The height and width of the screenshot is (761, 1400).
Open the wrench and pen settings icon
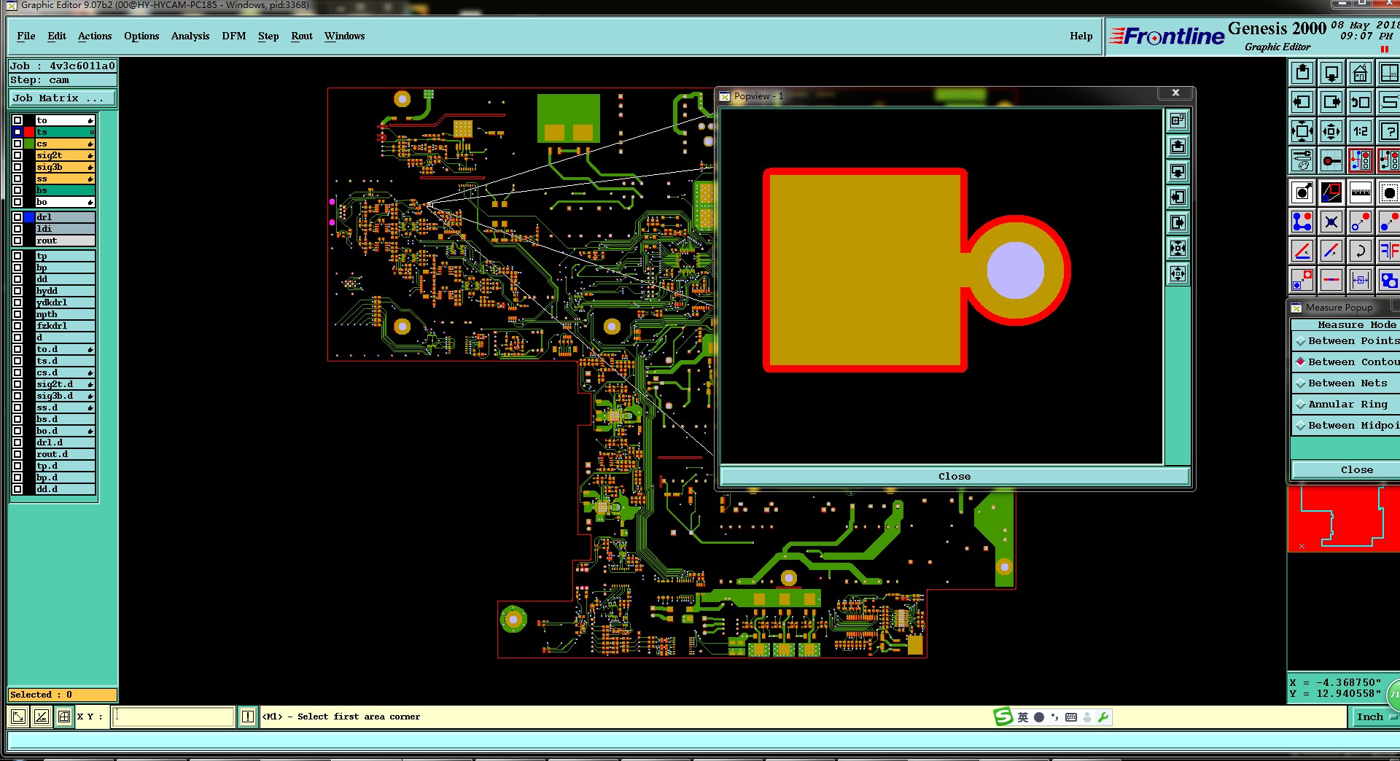click(x=1302, y=160)
